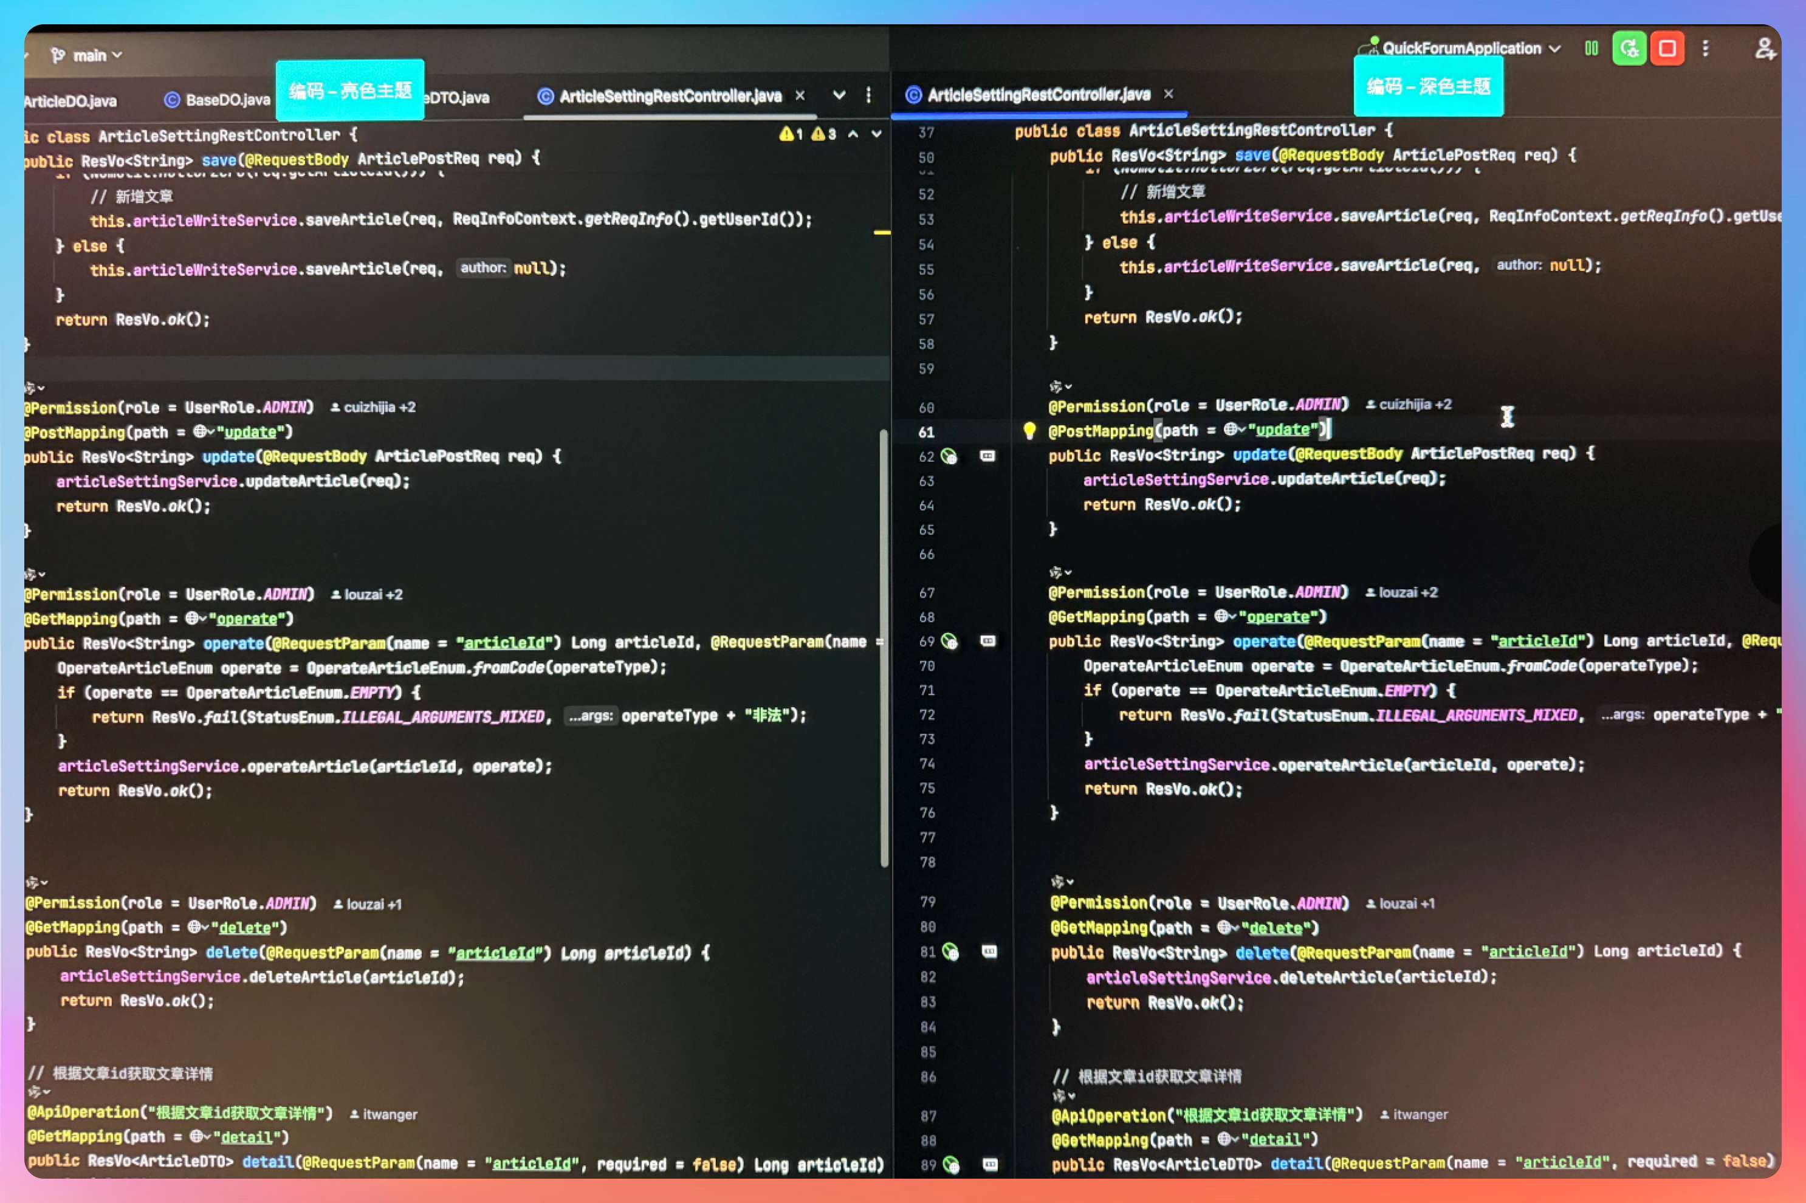Click the inlay marker icon at line 89
This screenshot has height=1203, width=1806.
click(x=991, y=1165)
